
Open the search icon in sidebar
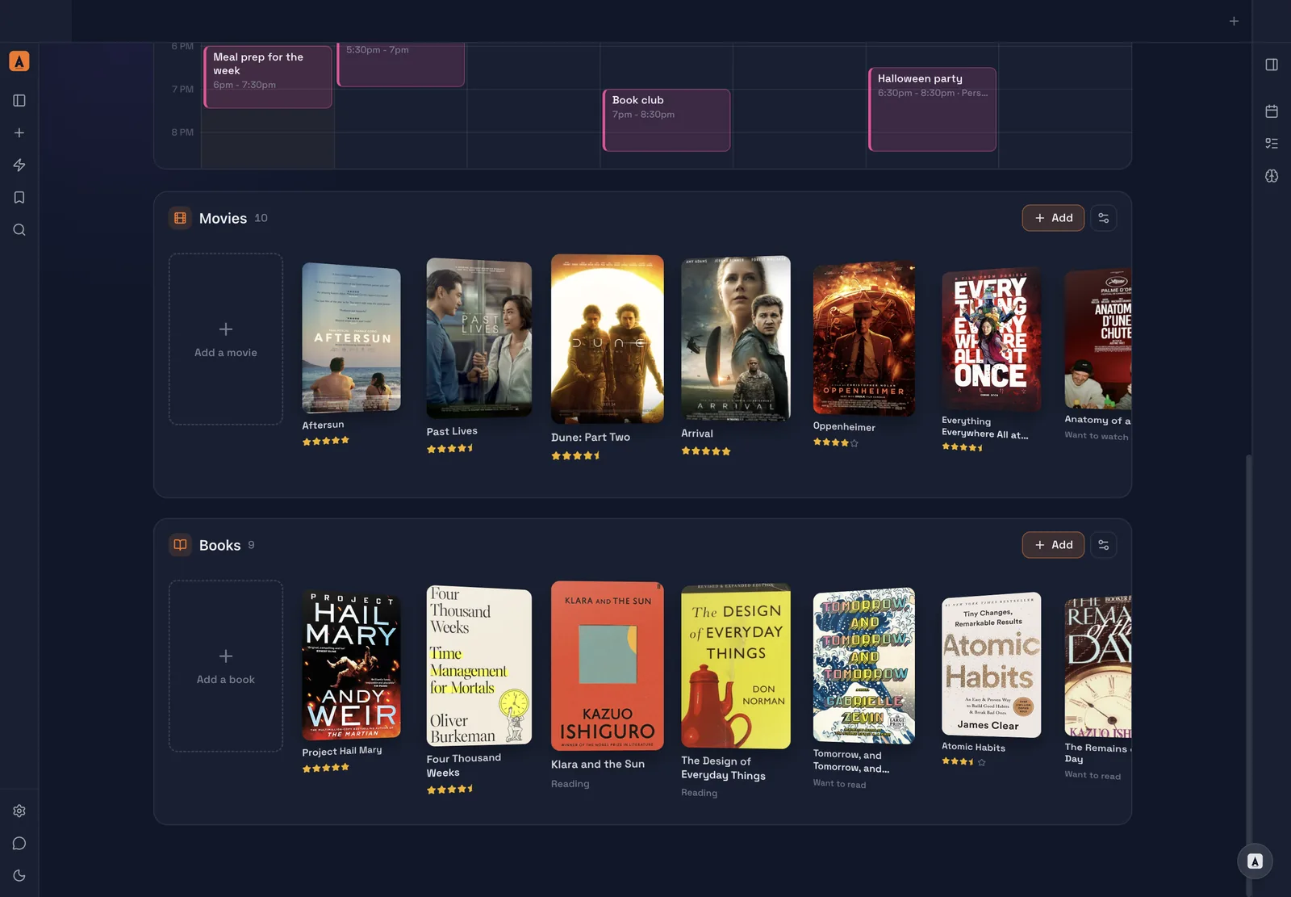(19, 230)
